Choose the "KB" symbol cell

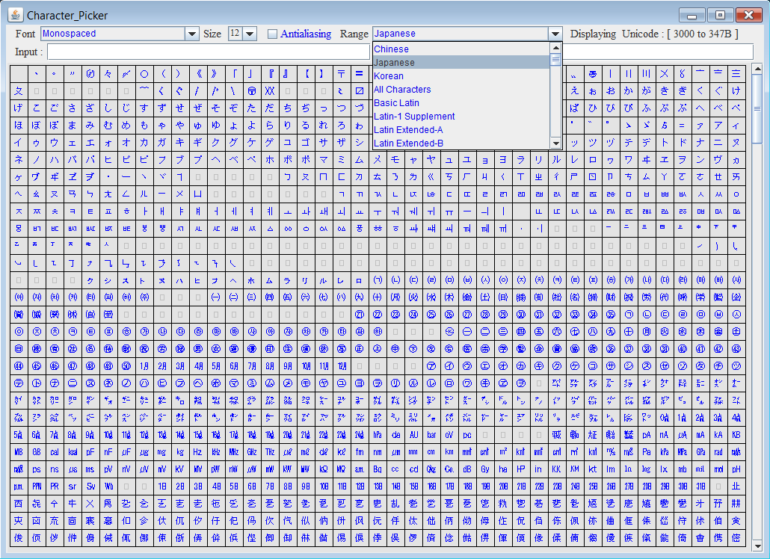click(736, 434)
